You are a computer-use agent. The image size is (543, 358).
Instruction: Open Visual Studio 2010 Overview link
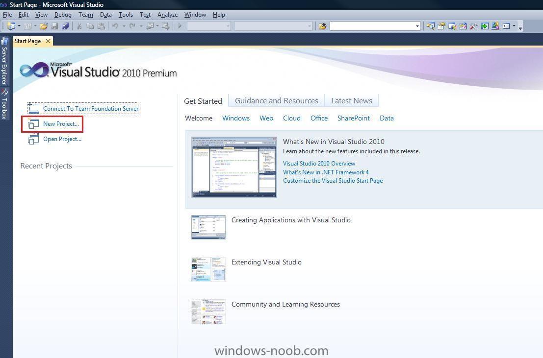click(x=319, y=164)
